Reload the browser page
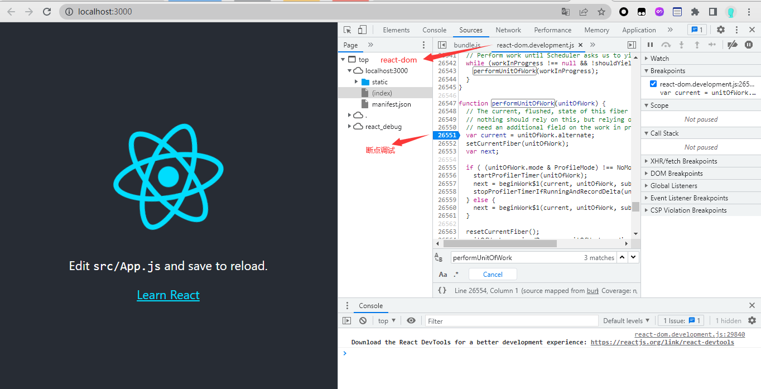 47,11
